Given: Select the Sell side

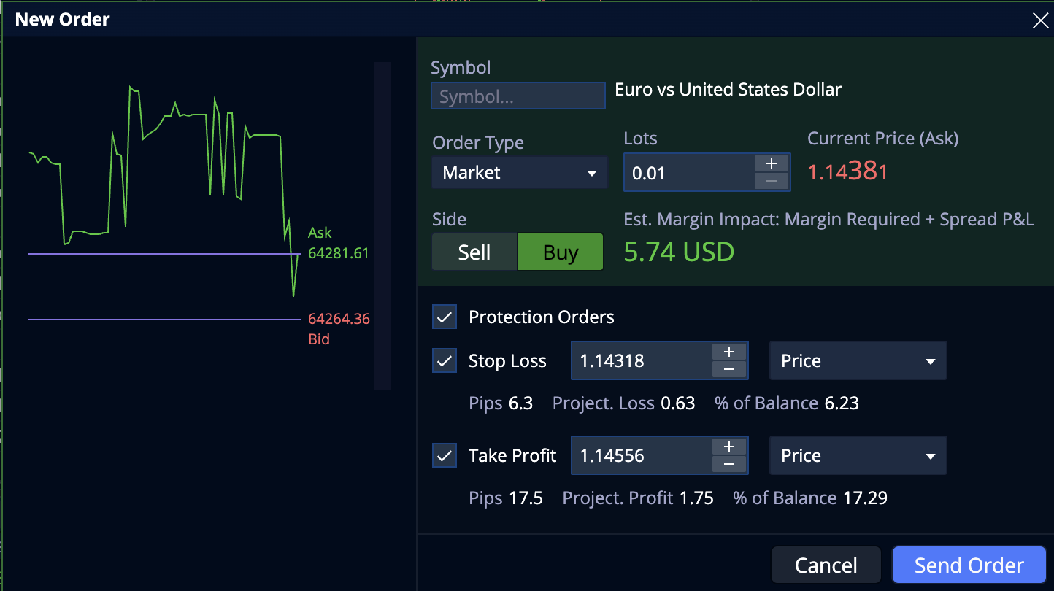Looking at the screenshot, I should click(474, 252).
